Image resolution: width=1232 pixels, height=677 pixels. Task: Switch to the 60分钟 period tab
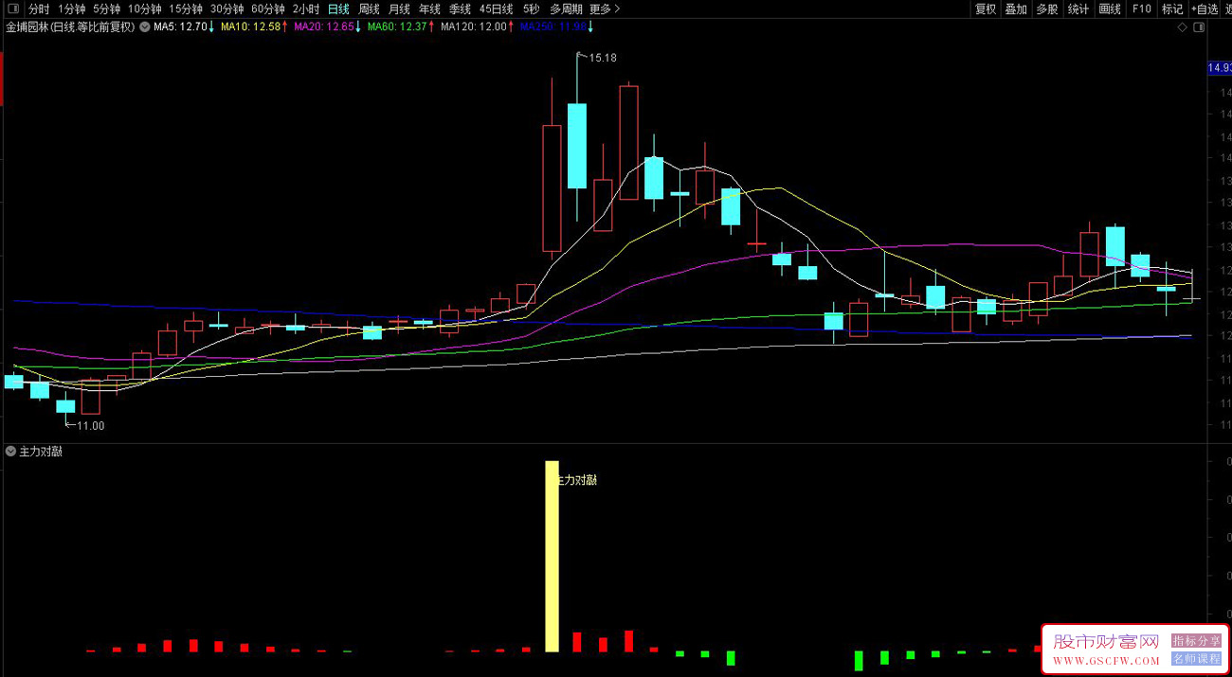click(x=267, y=9)
